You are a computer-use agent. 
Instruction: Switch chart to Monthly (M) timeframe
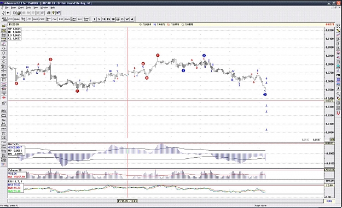point(132,19)
